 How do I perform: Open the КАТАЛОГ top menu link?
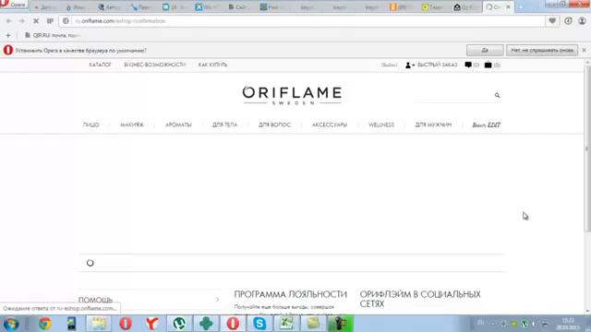pyautogui.click(x=100, y=65)
